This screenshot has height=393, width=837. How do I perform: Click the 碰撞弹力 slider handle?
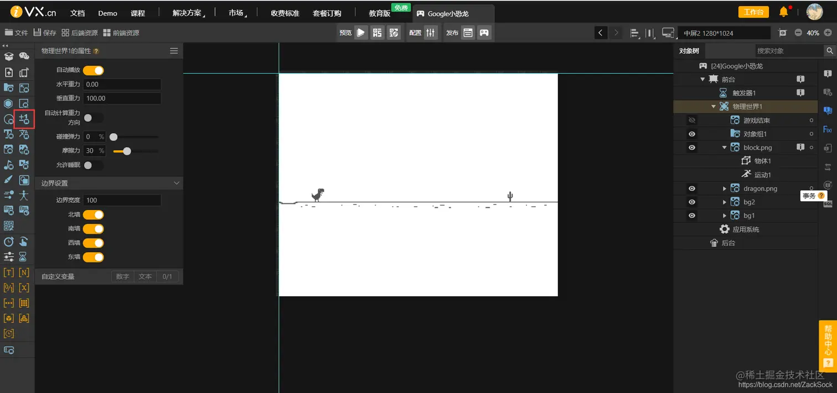pos(113,137)
